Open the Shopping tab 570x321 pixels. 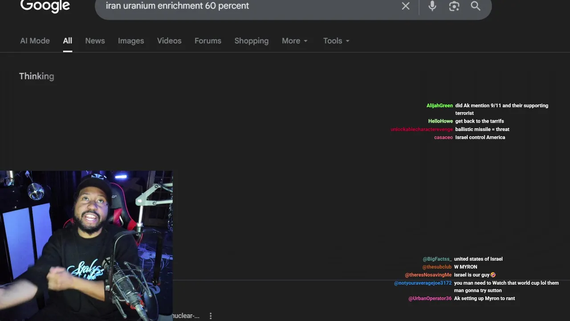(252, 41)
